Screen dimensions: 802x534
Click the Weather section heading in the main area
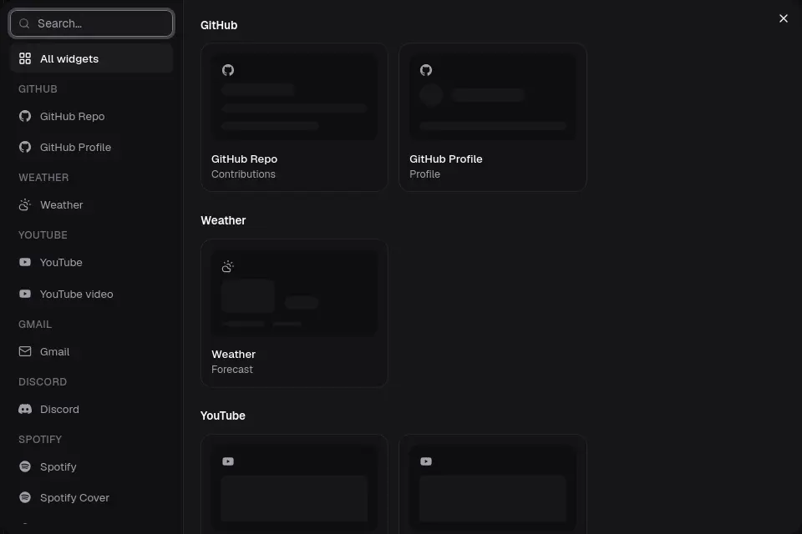pos(224,220)
